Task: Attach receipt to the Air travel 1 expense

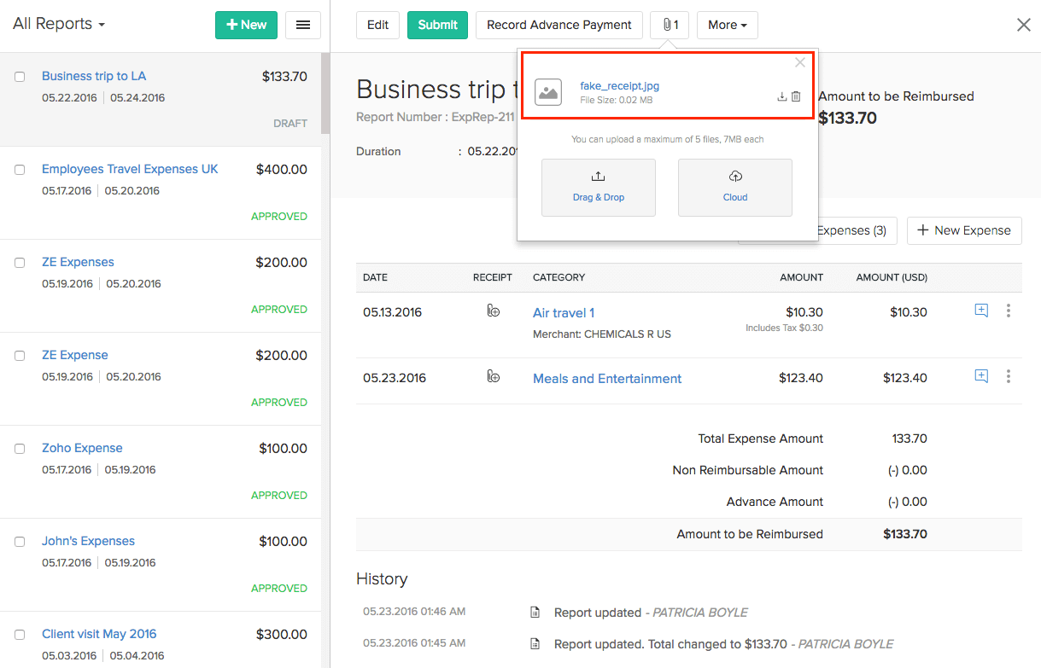Action: pos(493,311)
